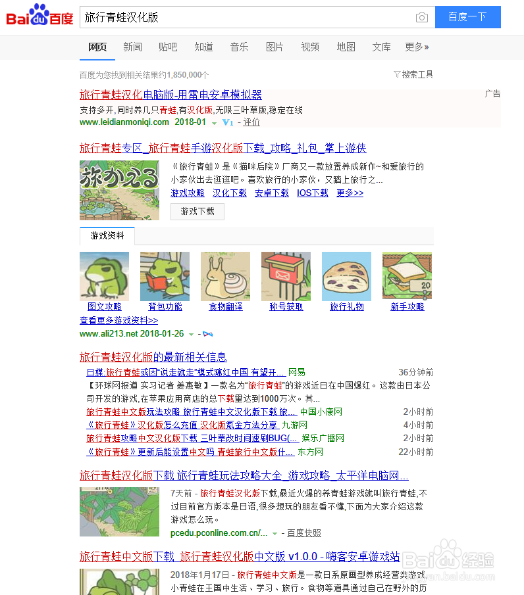Open camera image search icon
Image resolution: width=524 pixels, height=595 pixels.
422,17
